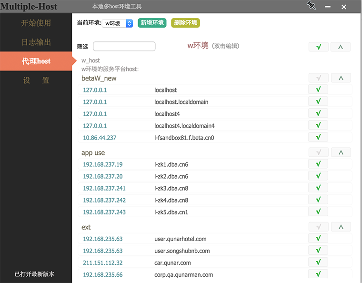Click the hostname user.songshubnb.com
Image resolution: width=362 pixels, height=283 pixels.
[x=182, y=251]
